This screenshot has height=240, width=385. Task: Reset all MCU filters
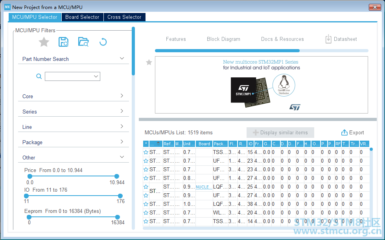click(103, 42)
